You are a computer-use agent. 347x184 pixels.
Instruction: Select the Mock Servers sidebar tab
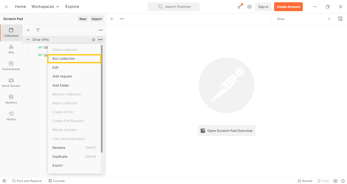11,83
